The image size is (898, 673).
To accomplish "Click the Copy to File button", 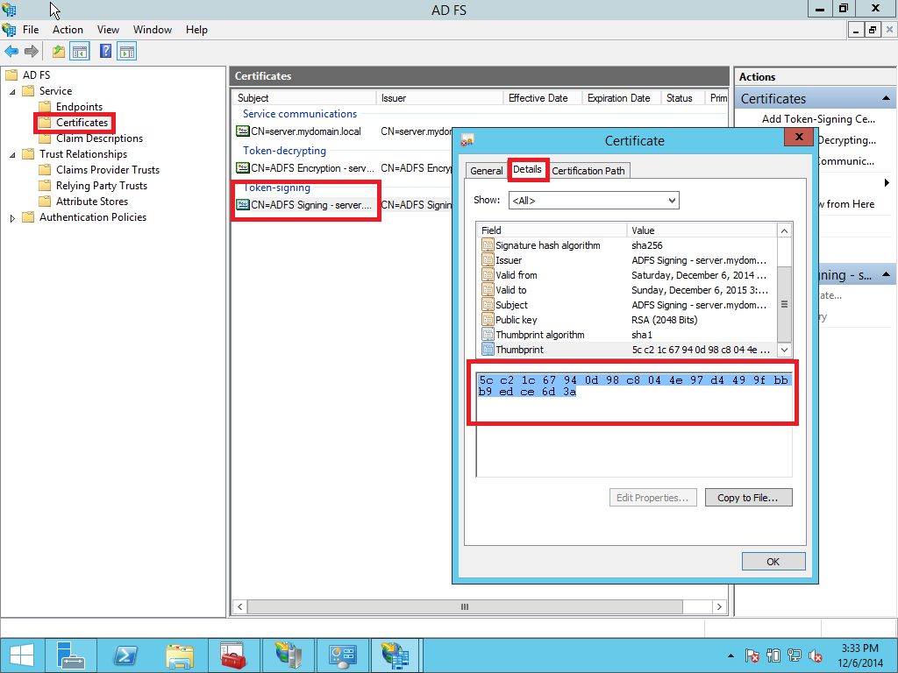I will pyautogui.click(x=748, y=497).
